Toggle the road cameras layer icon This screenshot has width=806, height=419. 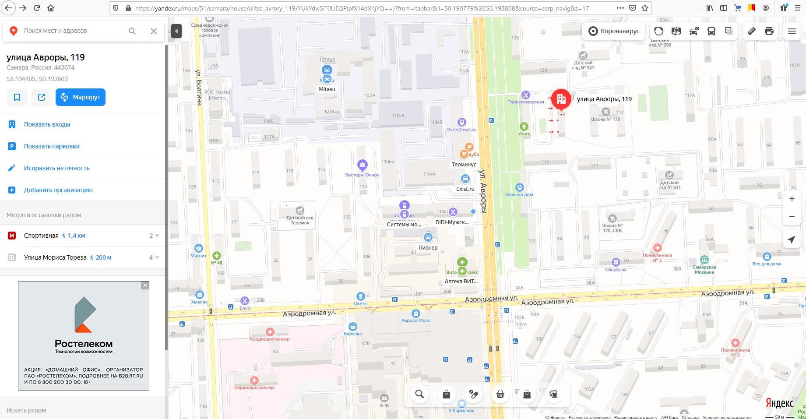(x=694, y=31)
